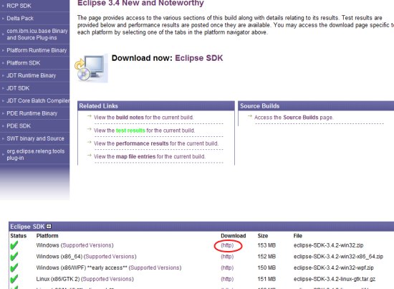Viewport: 394px width, 289px height.
Task: Open the performance results link
Action: coord(142,143)
